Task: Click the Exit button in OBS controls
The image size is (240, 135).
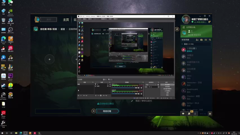Action: pos(167,95)
